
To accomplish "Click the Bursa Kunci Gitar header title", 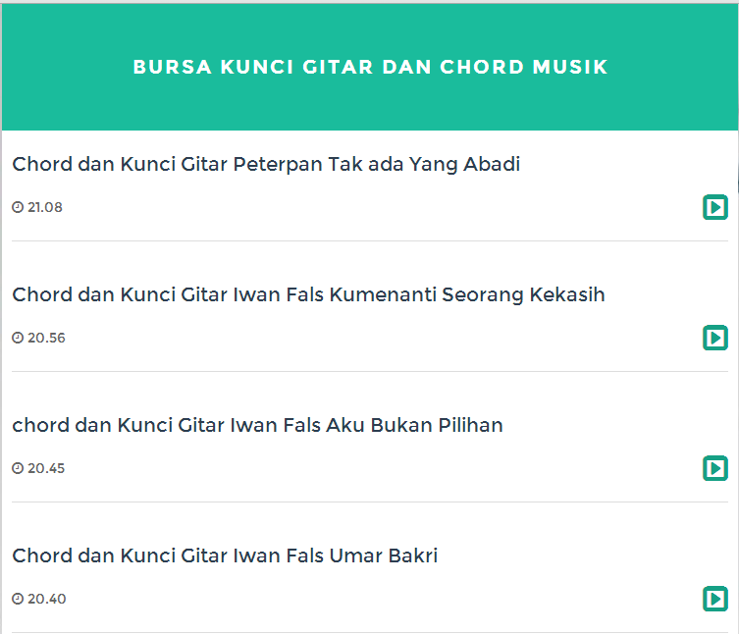I will click(x=370, y=67).
